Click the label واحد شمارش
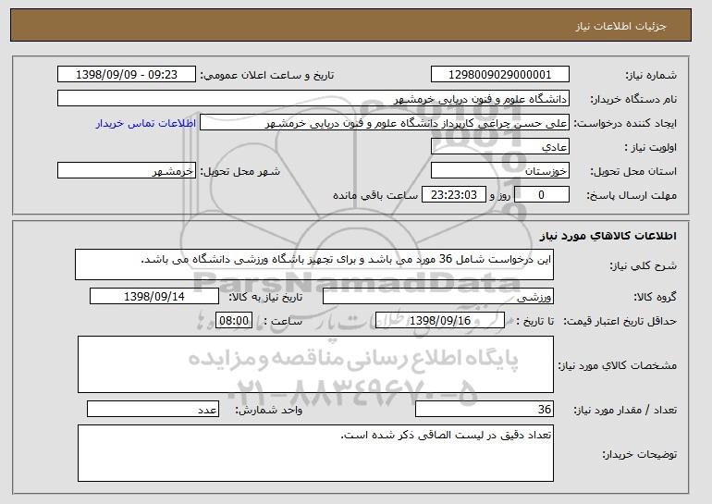The width and height of the screenshot is (712, 504). [x=269, y=410]
